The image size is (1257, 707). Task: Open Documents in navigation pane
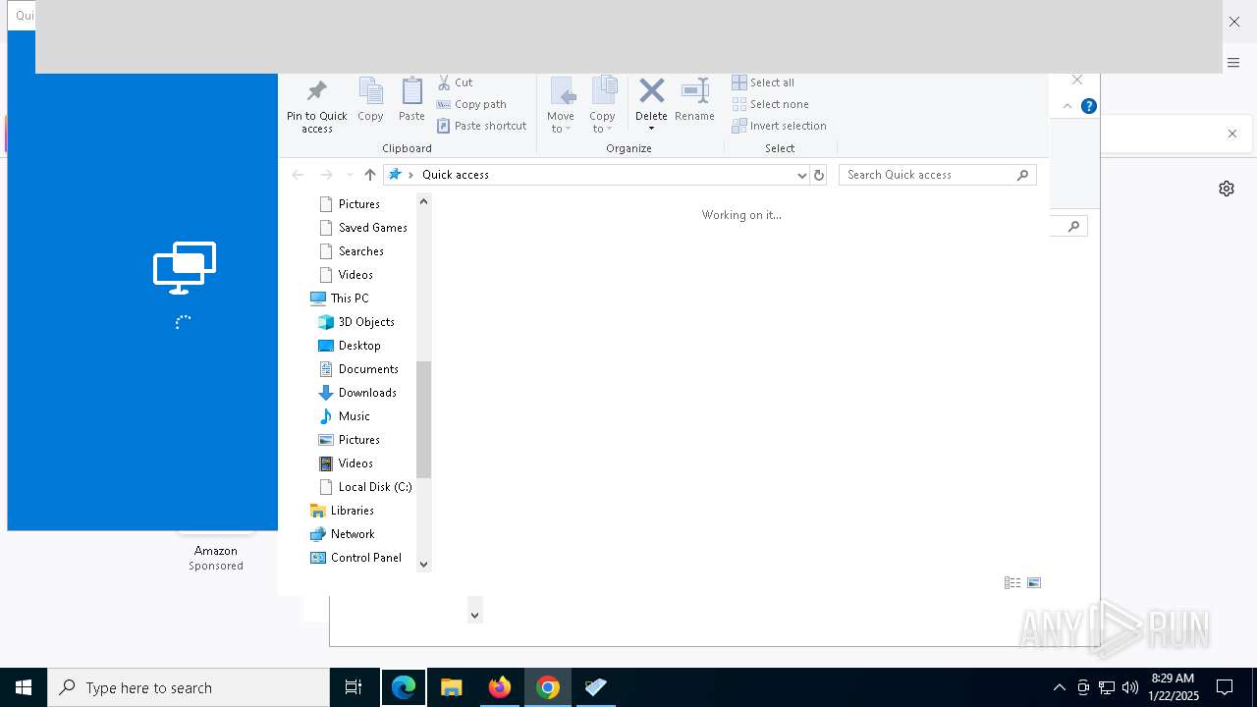[358, 369]
